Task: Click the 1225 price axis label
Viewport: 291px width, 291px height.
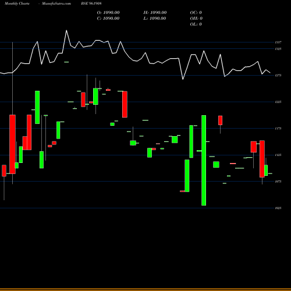Action: [x=278, y=102]
